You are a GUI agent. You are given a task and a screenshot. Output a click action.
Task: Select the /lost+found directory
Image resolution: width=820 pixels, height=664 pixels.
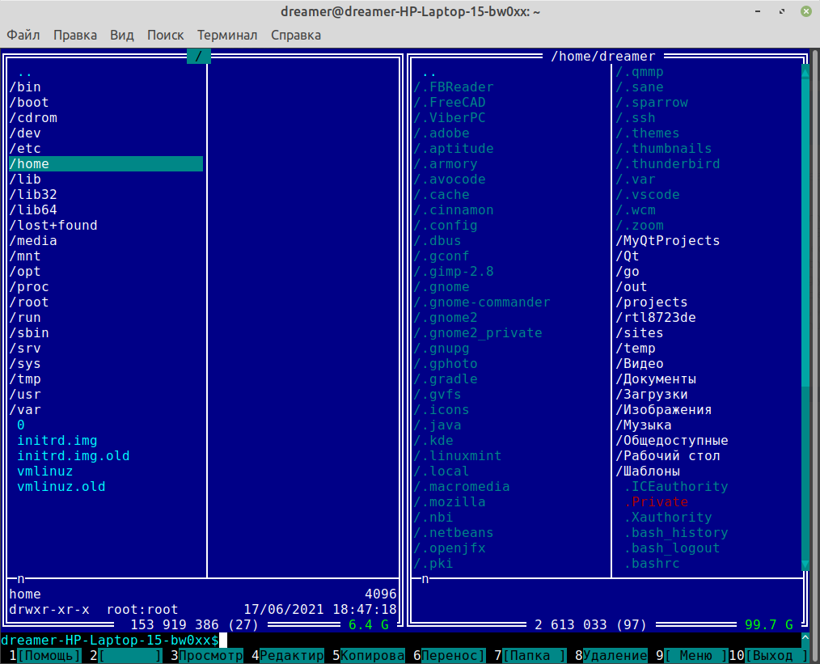tap(53, 226)
